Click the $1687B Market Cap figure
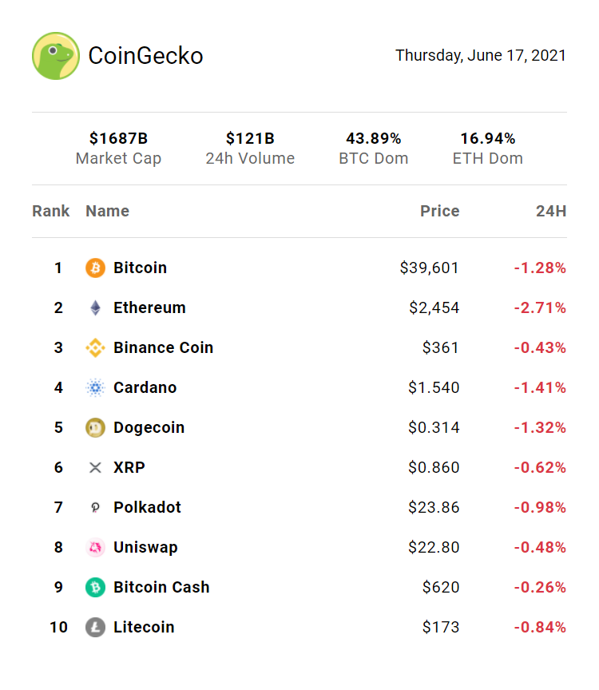The width and height of the screenshot is (599, 690). click(x=118, y=139)
